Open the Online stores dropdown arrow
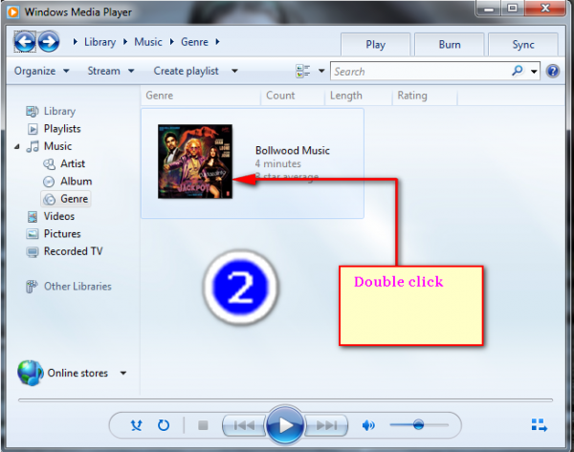574x452 pixels. (123, 373)
